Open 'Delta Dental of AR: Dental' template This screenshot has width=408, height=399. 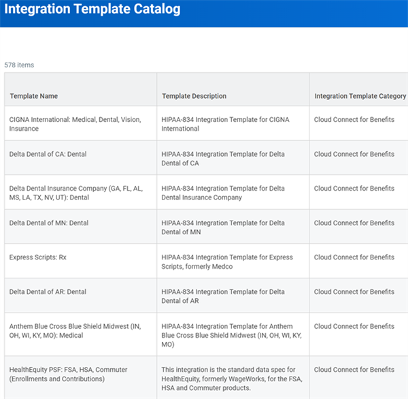48,292
